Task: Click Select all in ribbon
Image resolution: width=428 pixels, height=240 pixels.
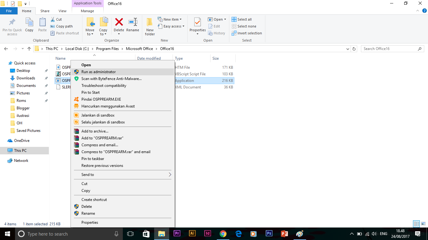Action: 242,19
